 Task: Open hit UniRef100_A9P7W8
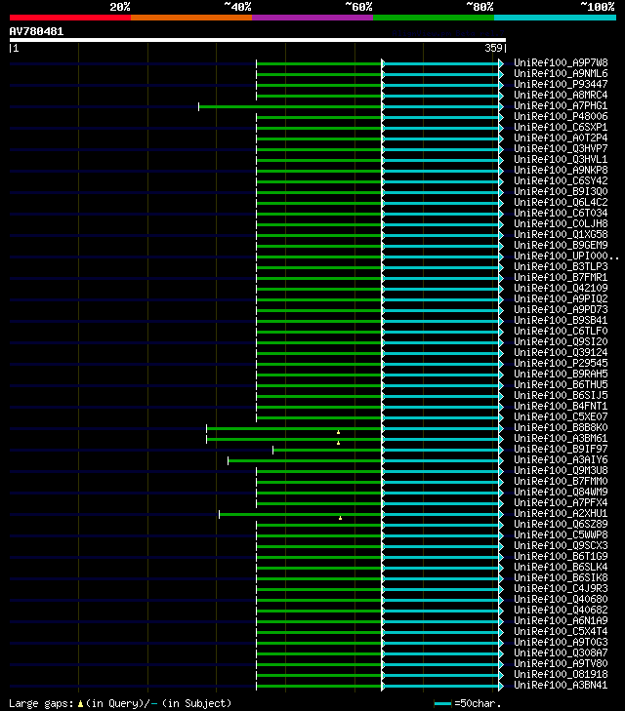pyautogui.click(x=561, y=62)
